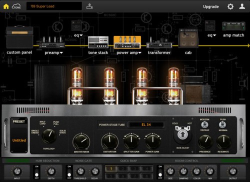Open the cab speaker module
The width and height of the screenshot is (250, 182).
(x=188, y=38)
